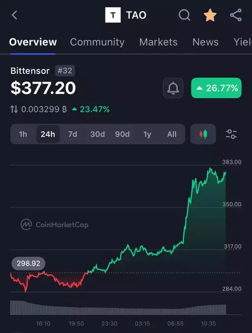Go back using the left arrow

point(14,15)
